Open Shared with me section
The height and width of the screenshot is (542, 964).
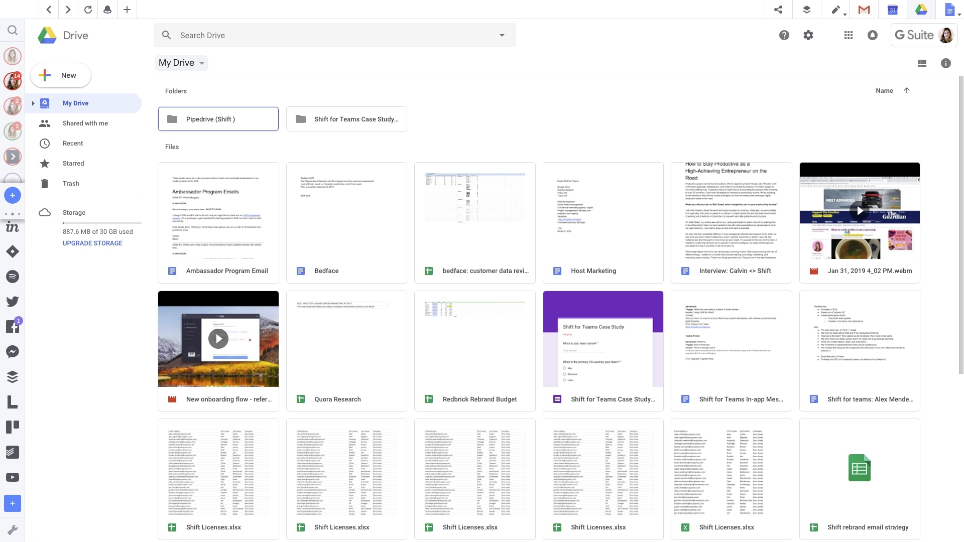pos(85,123)
